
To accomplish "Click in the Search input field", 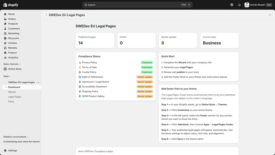I will tap(137, 5).
